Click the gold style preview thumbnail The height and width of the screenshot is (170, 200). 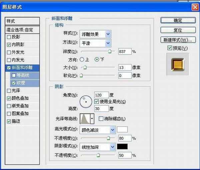[178, 64]
